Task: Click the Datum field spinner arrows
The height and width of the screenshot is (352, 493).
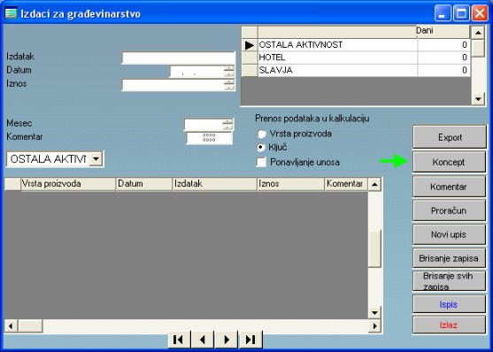Action: click(x=229, y=72)
